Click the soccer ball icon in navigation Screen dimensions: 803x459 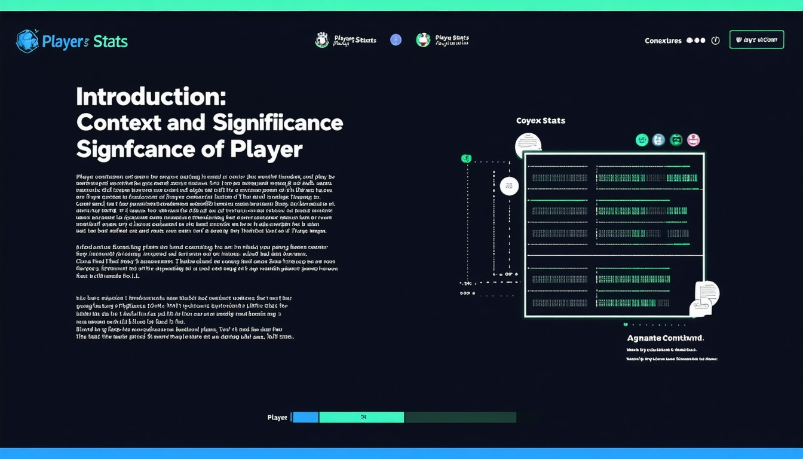322,40
